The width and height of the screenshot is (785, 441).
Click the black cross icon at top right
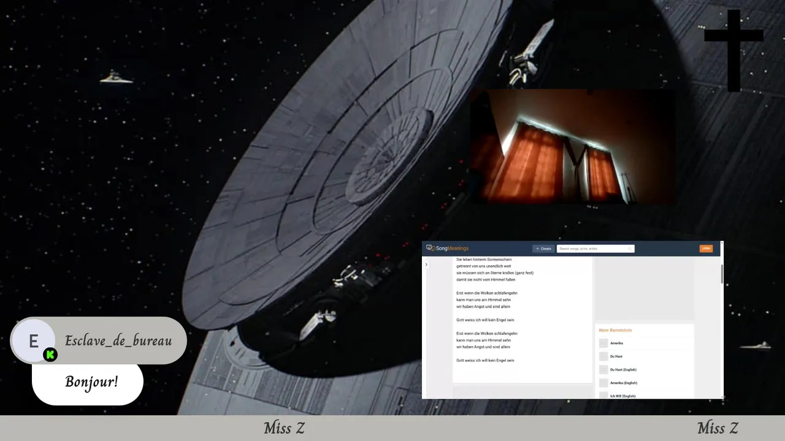(733, 50)
